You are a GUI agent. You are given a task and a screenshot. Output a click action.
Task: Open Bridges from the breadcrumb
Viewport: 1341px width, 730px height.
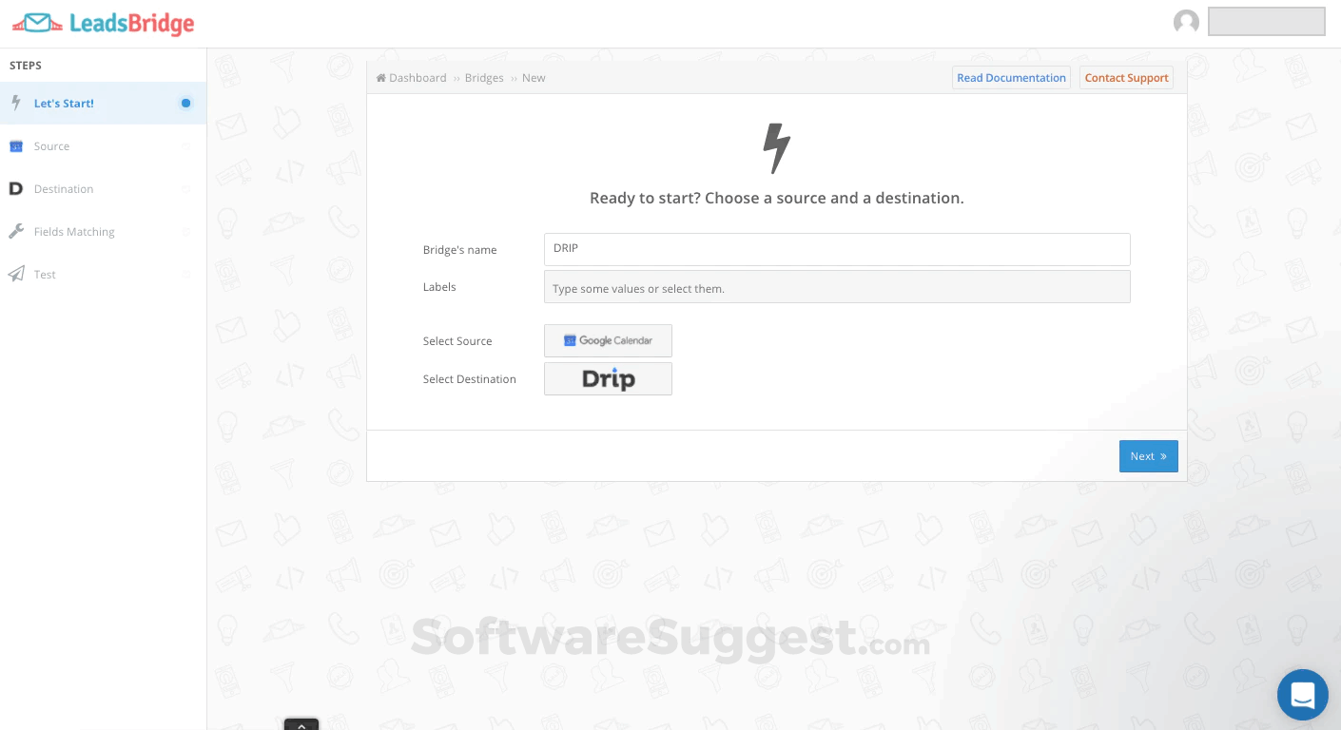click(x=484, y=77)
